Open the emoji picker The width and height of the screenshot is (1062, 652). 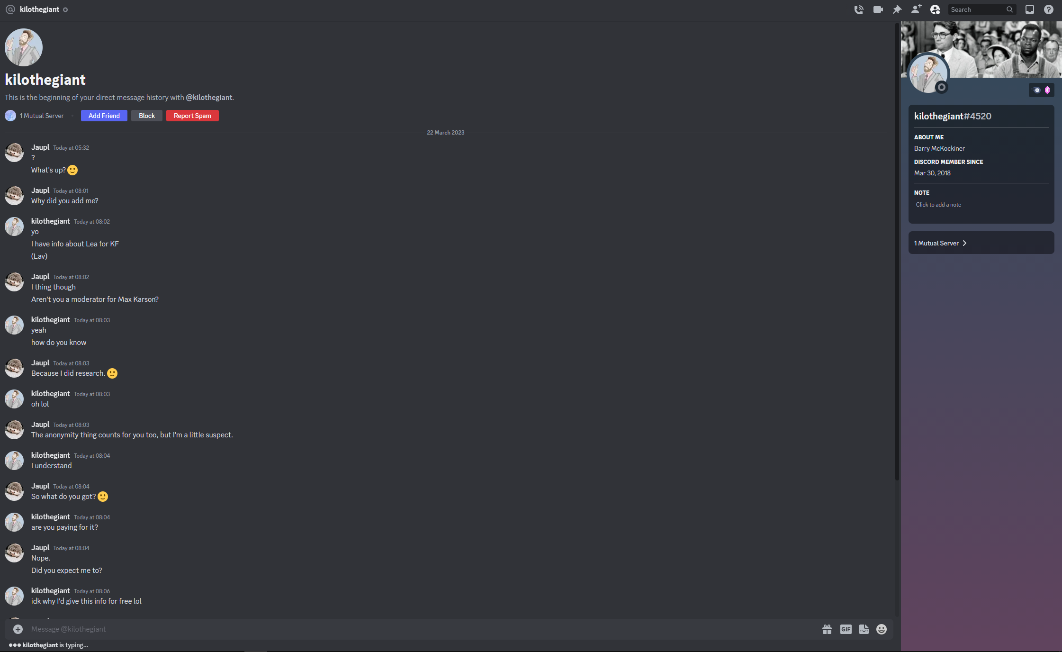coord(882,629)
